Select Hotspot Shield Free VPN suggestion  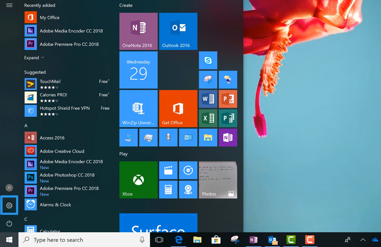click(67, 111)
